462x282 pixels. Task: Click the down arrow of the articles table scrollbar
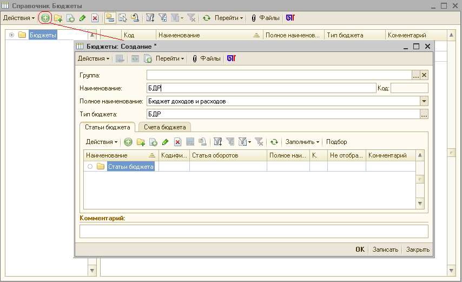[x=420, y=204]
